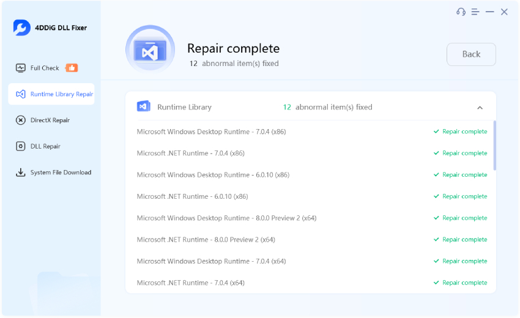Click the green '12 abnormal item(s) fixed' text
Image resolution: width=520 pixels, height=318 pixels.
coord(328,107)
